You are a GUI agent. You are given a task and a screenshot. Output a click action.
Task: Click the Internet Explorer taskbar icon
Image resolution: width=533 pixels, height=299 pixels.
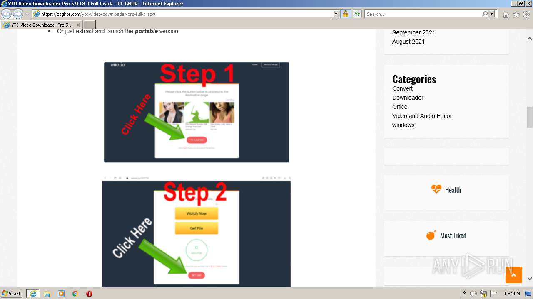(x=33, y=294)
